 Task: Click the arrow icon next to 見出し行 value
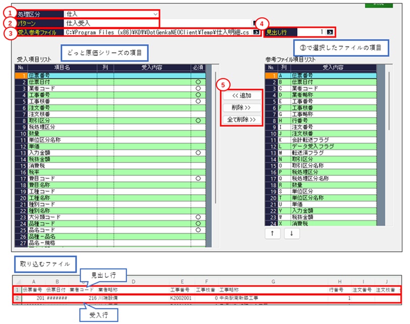(x=330, y=32)
